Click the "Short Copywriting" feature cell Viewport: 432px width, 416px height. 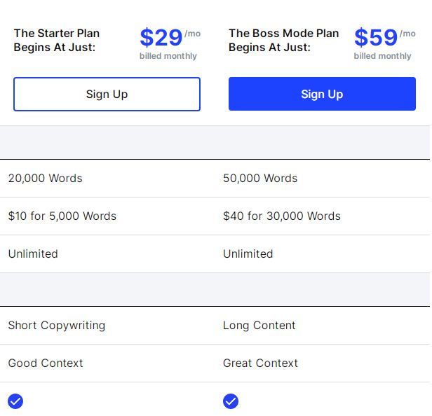[57, 325]
